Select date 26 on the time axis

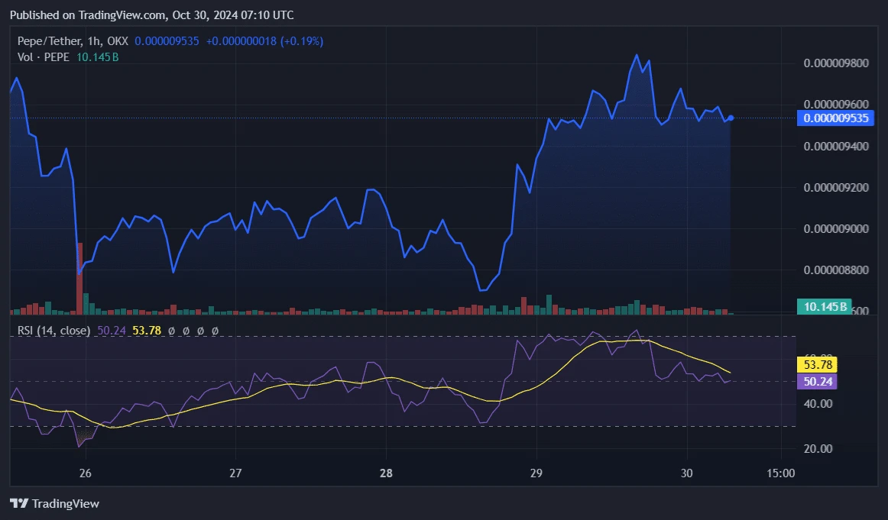pos(86,473)
